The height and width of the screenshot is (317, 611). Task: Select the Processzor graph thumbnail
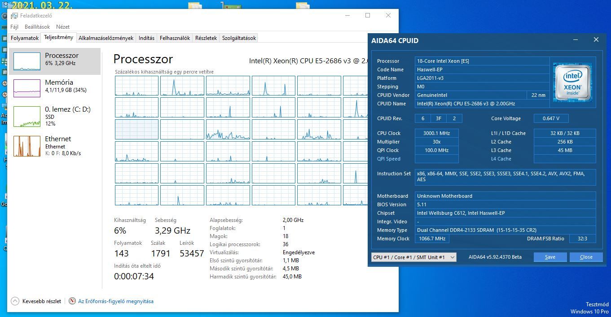[27, 61]
